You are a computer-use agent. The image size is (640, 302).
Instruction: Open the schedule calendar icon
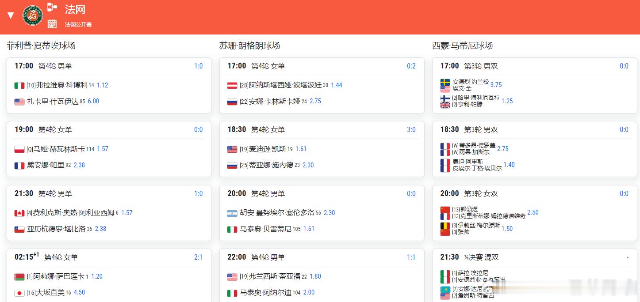click(52, 24)
